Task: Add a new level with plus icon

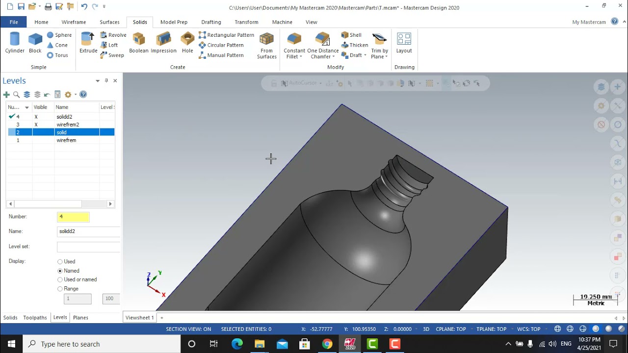Action: click(x=6, y=95)
